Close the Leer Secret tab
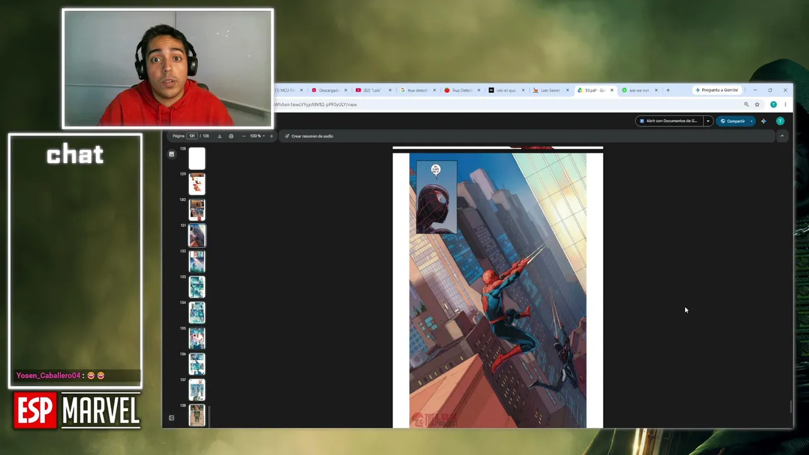The width and height of the screenshot is (809, 455). coord(567,90)
